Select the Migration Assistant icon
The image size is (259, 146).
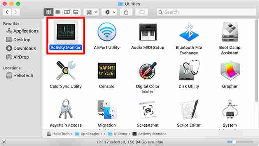click(x=107, y=109)
